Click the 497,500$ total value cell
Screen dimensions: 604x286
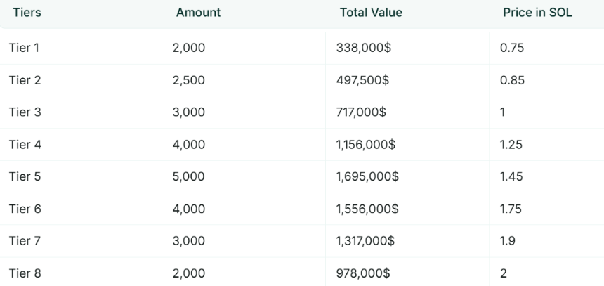coord(362,80)
